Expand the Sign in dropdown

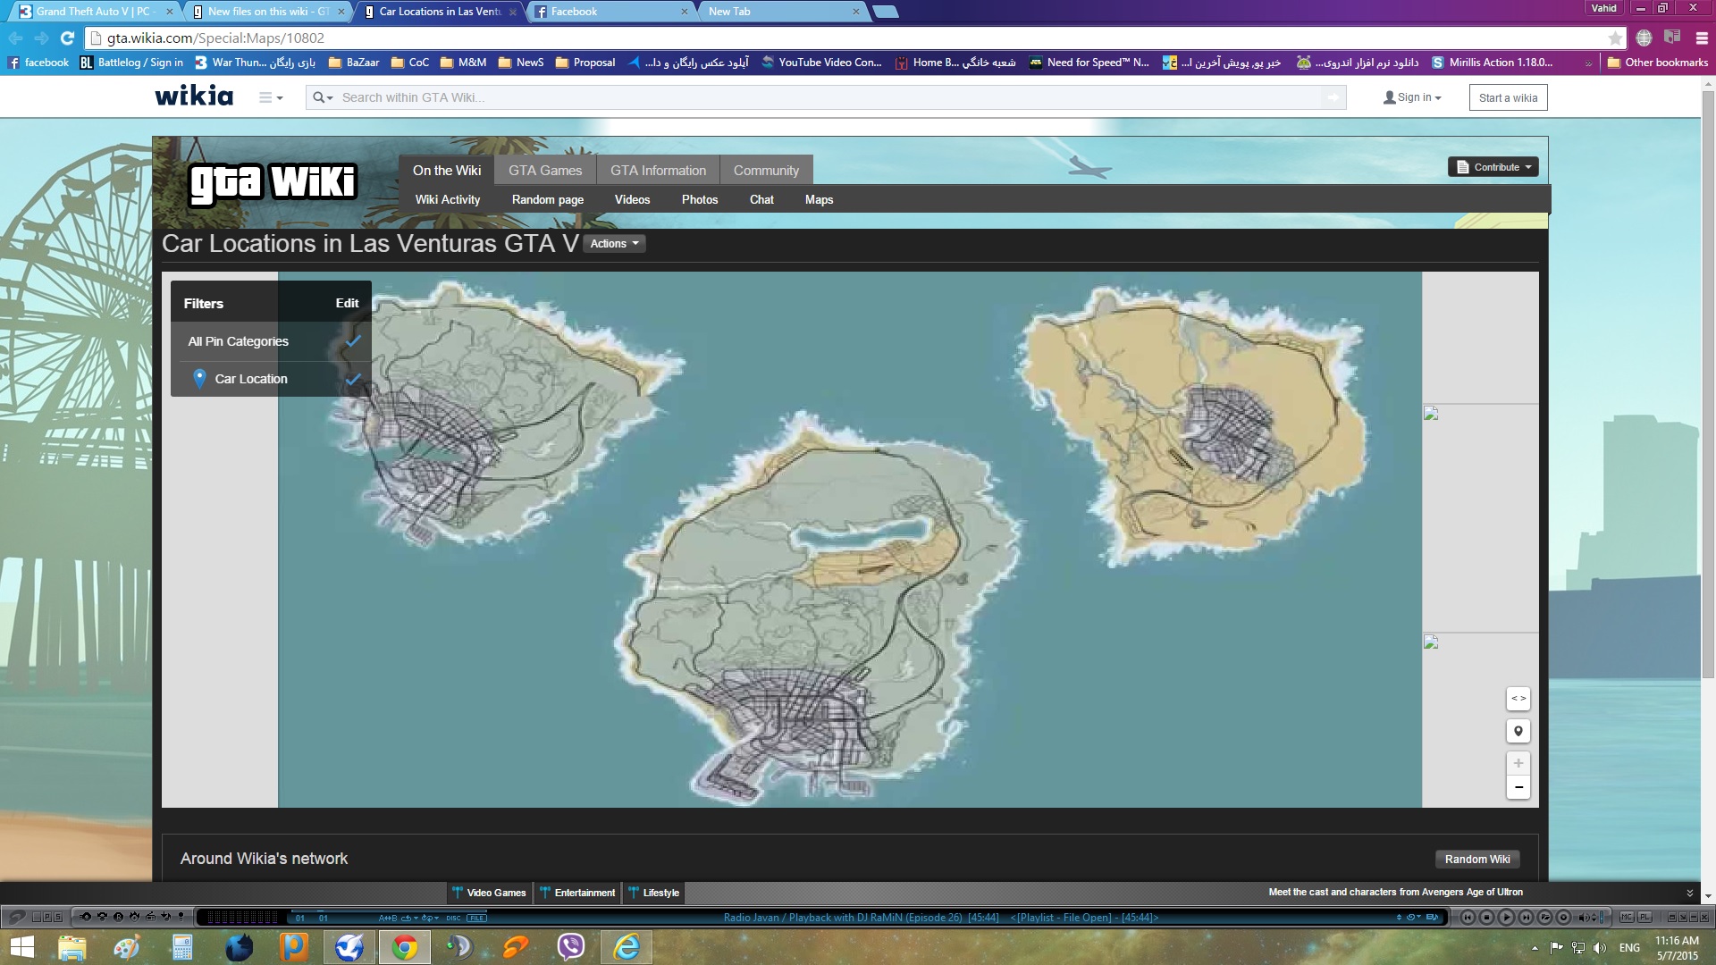pos(1412,97)
